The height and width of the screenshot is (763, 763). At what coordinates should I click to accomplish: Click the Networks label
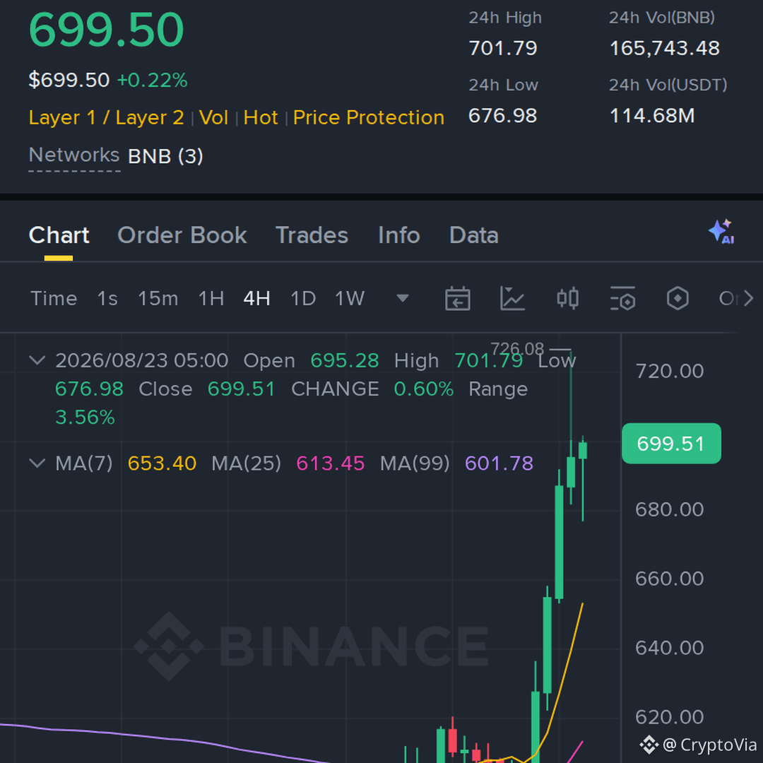pos(74,155)
